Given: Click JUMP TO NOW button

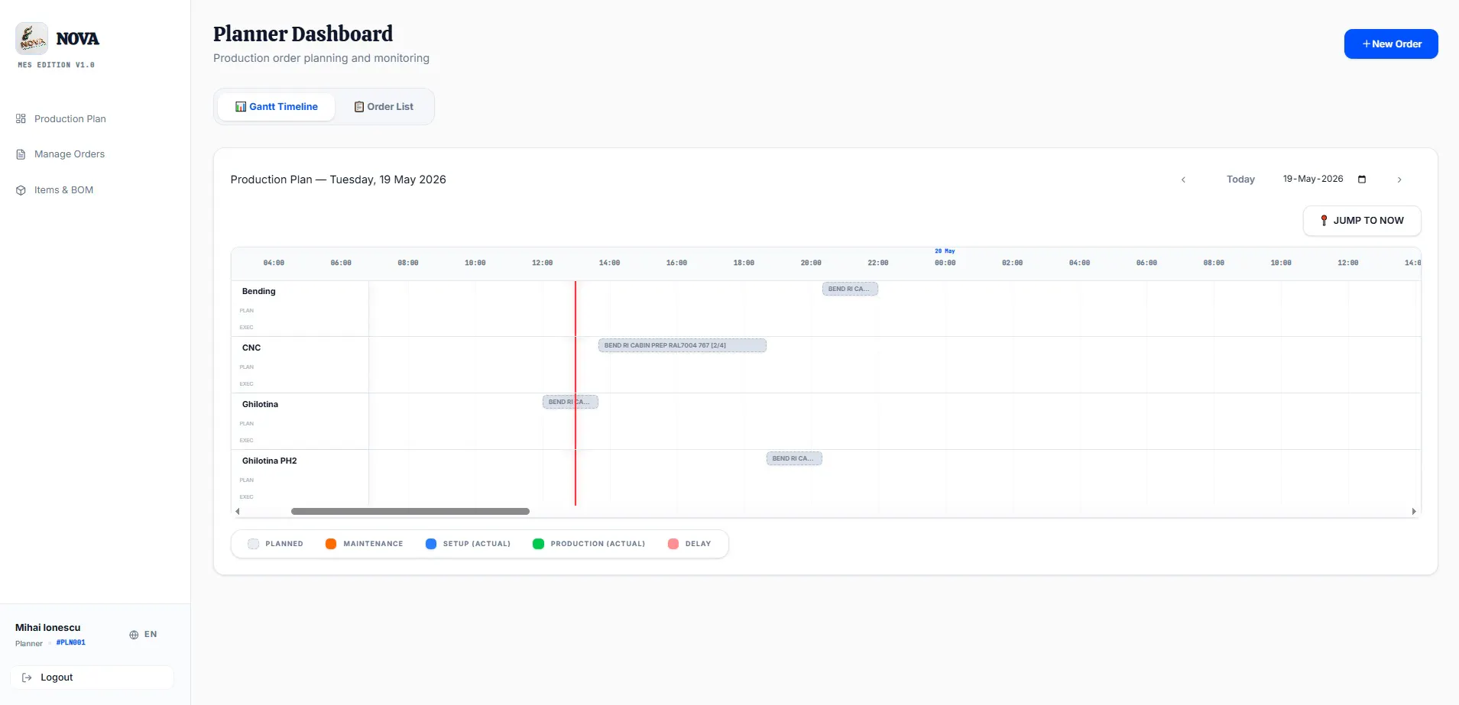Looking at the screenshot, I should click(x=1362, y=221).
